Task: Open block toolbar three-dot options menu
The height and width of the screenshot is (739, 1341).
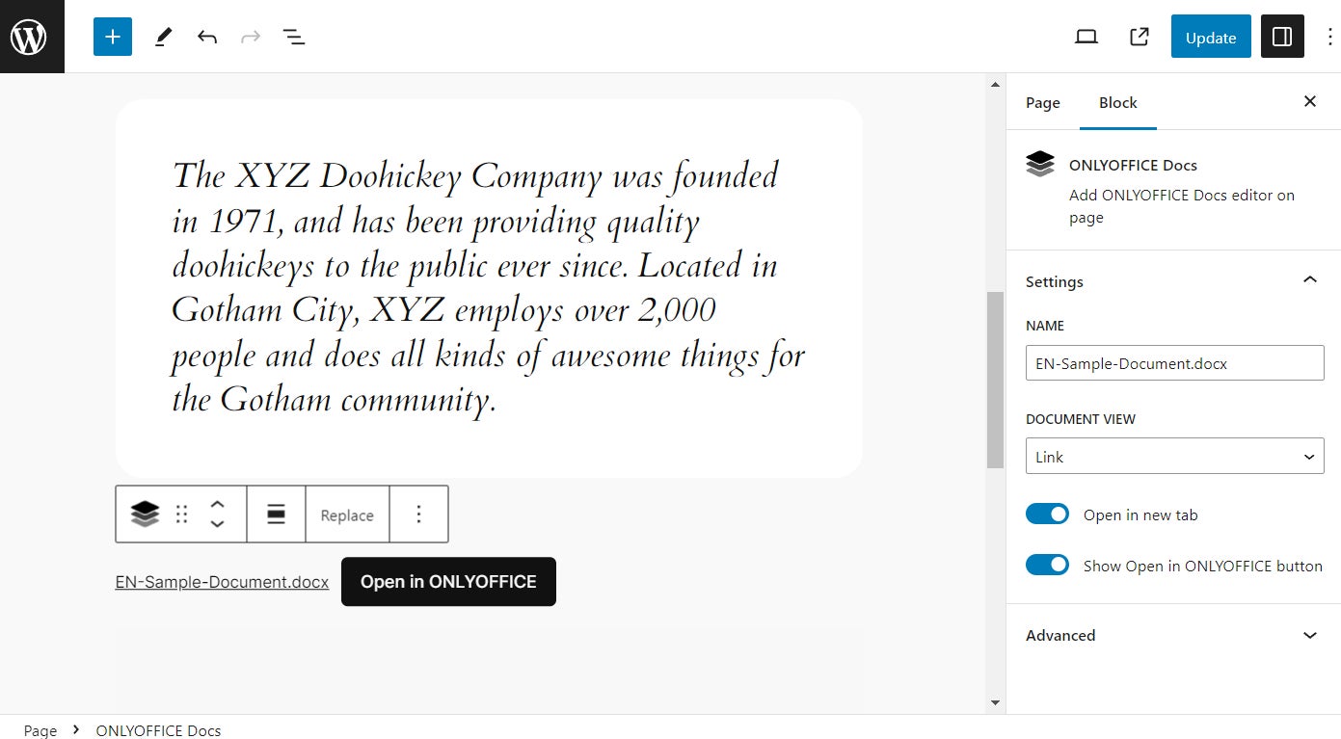Action: (418, 515)
